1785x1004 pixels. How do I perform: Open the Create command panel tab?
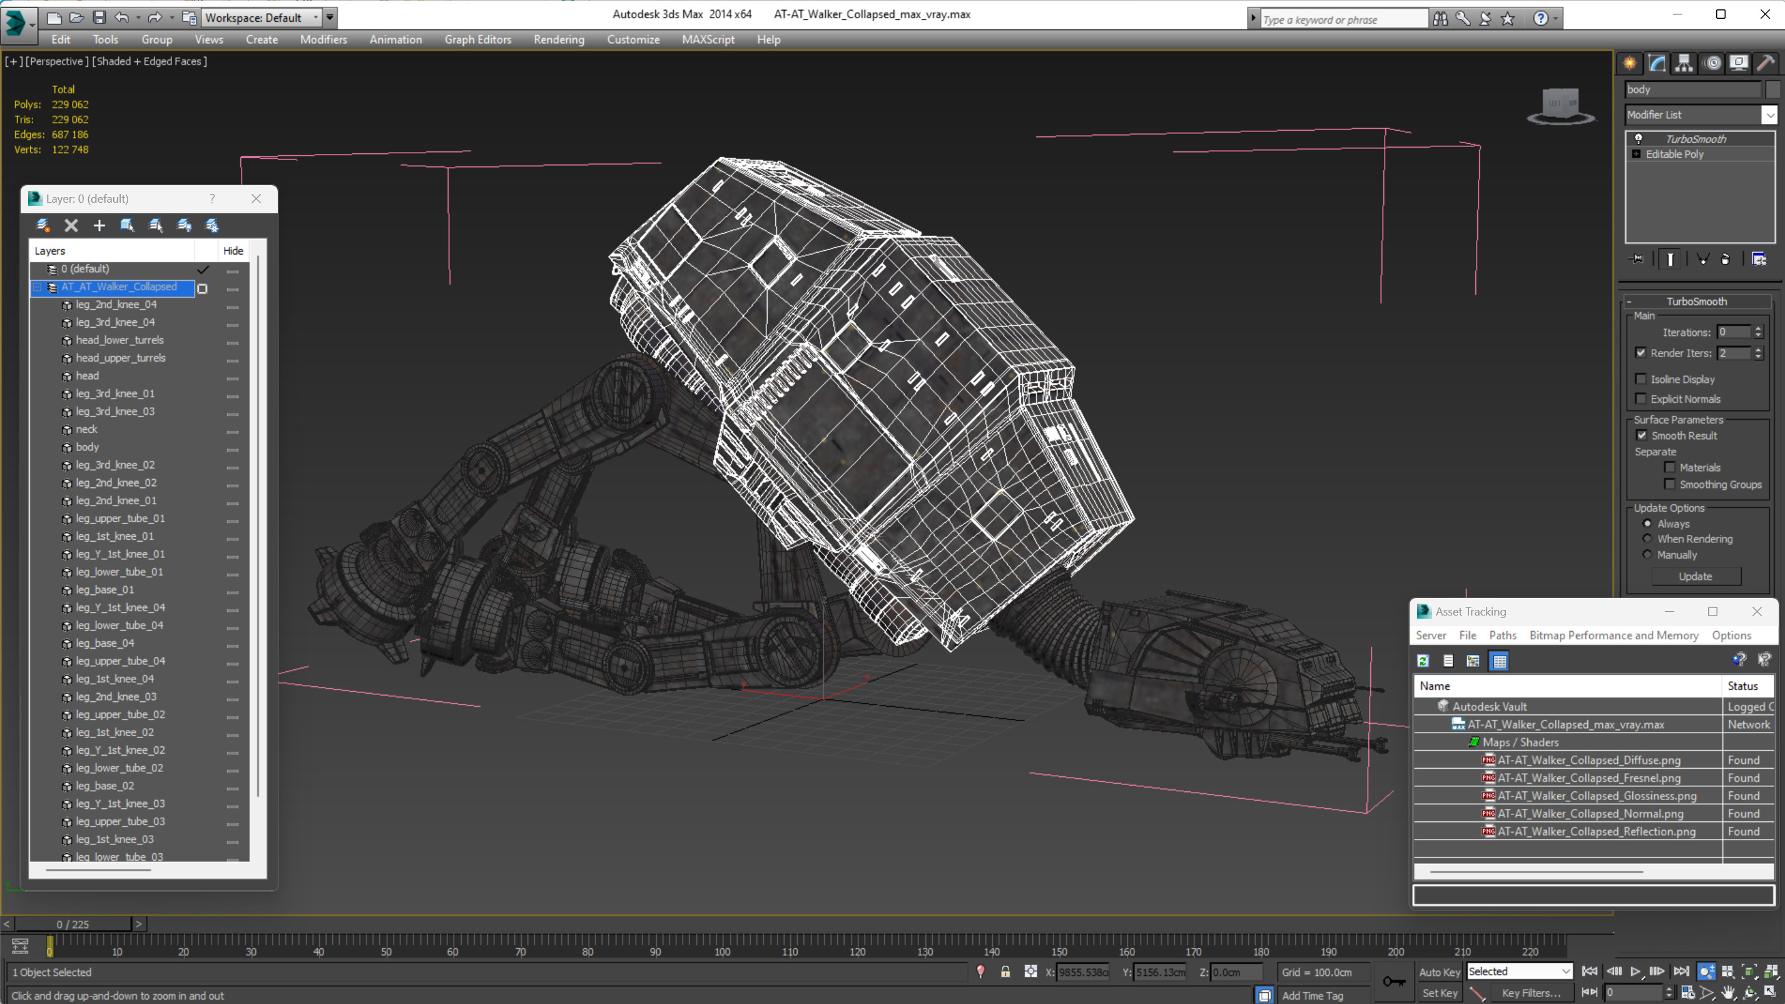1629,63
